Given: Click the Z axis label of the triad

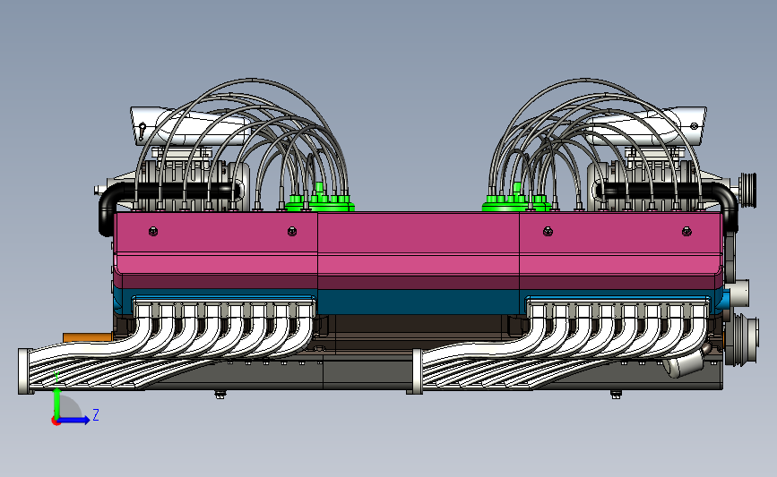Looking at the screenshot, I should 96,414.
